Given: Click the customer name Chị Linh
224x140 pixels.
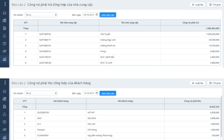Looking at the screenshot, I should click(91, 124).
